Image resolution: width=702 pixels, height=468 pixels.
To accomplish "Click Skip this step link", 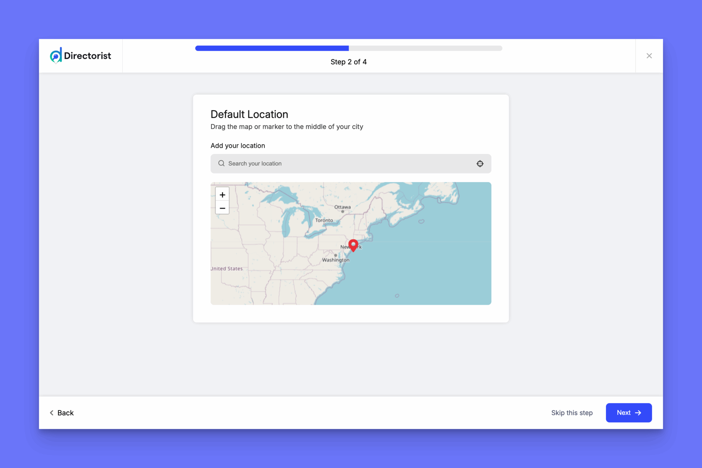I will pos(572,413).
